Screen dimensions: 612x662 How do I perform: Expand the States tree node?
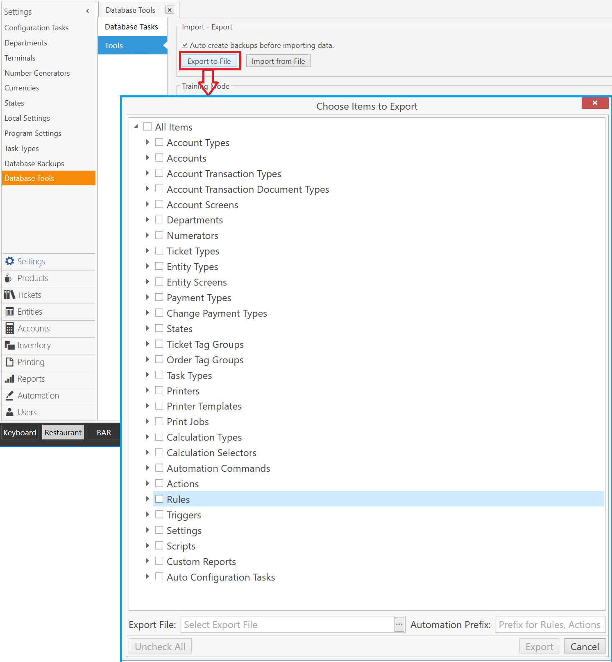tap(147, 329)
